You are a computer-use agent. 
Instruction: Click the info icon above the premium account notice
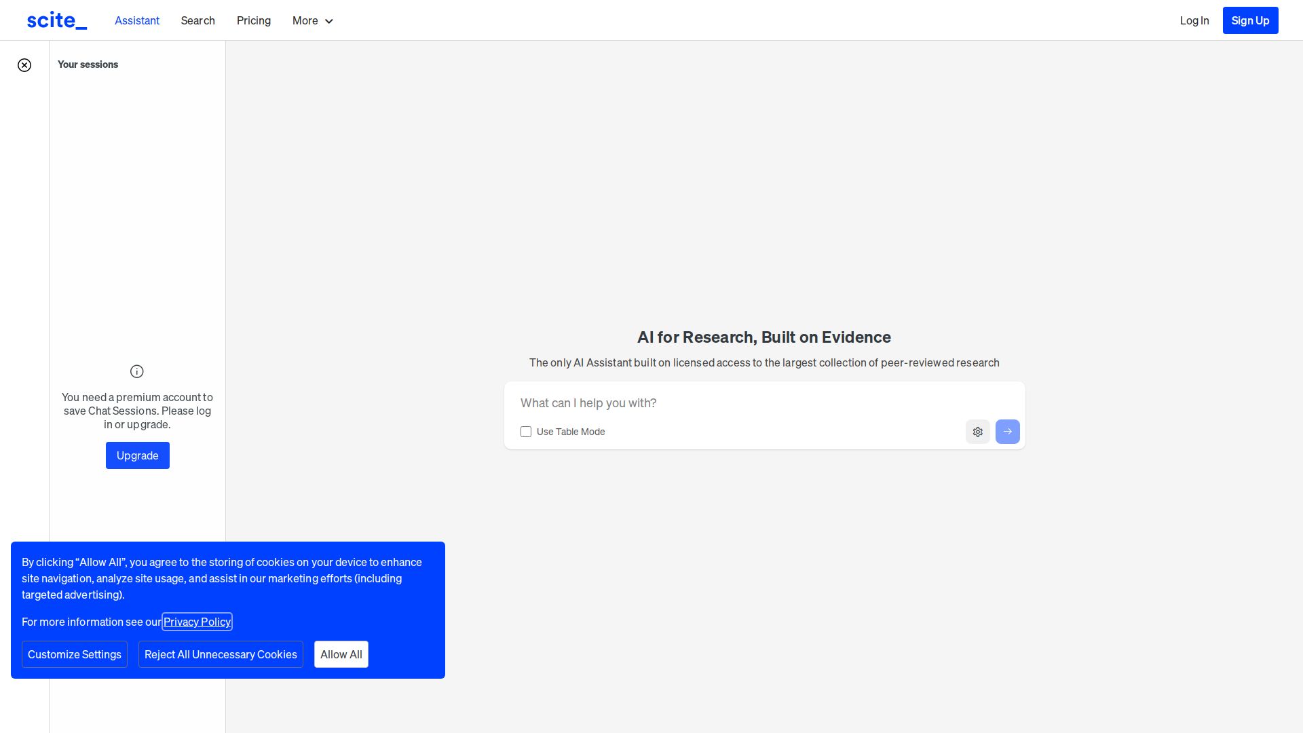137,371
